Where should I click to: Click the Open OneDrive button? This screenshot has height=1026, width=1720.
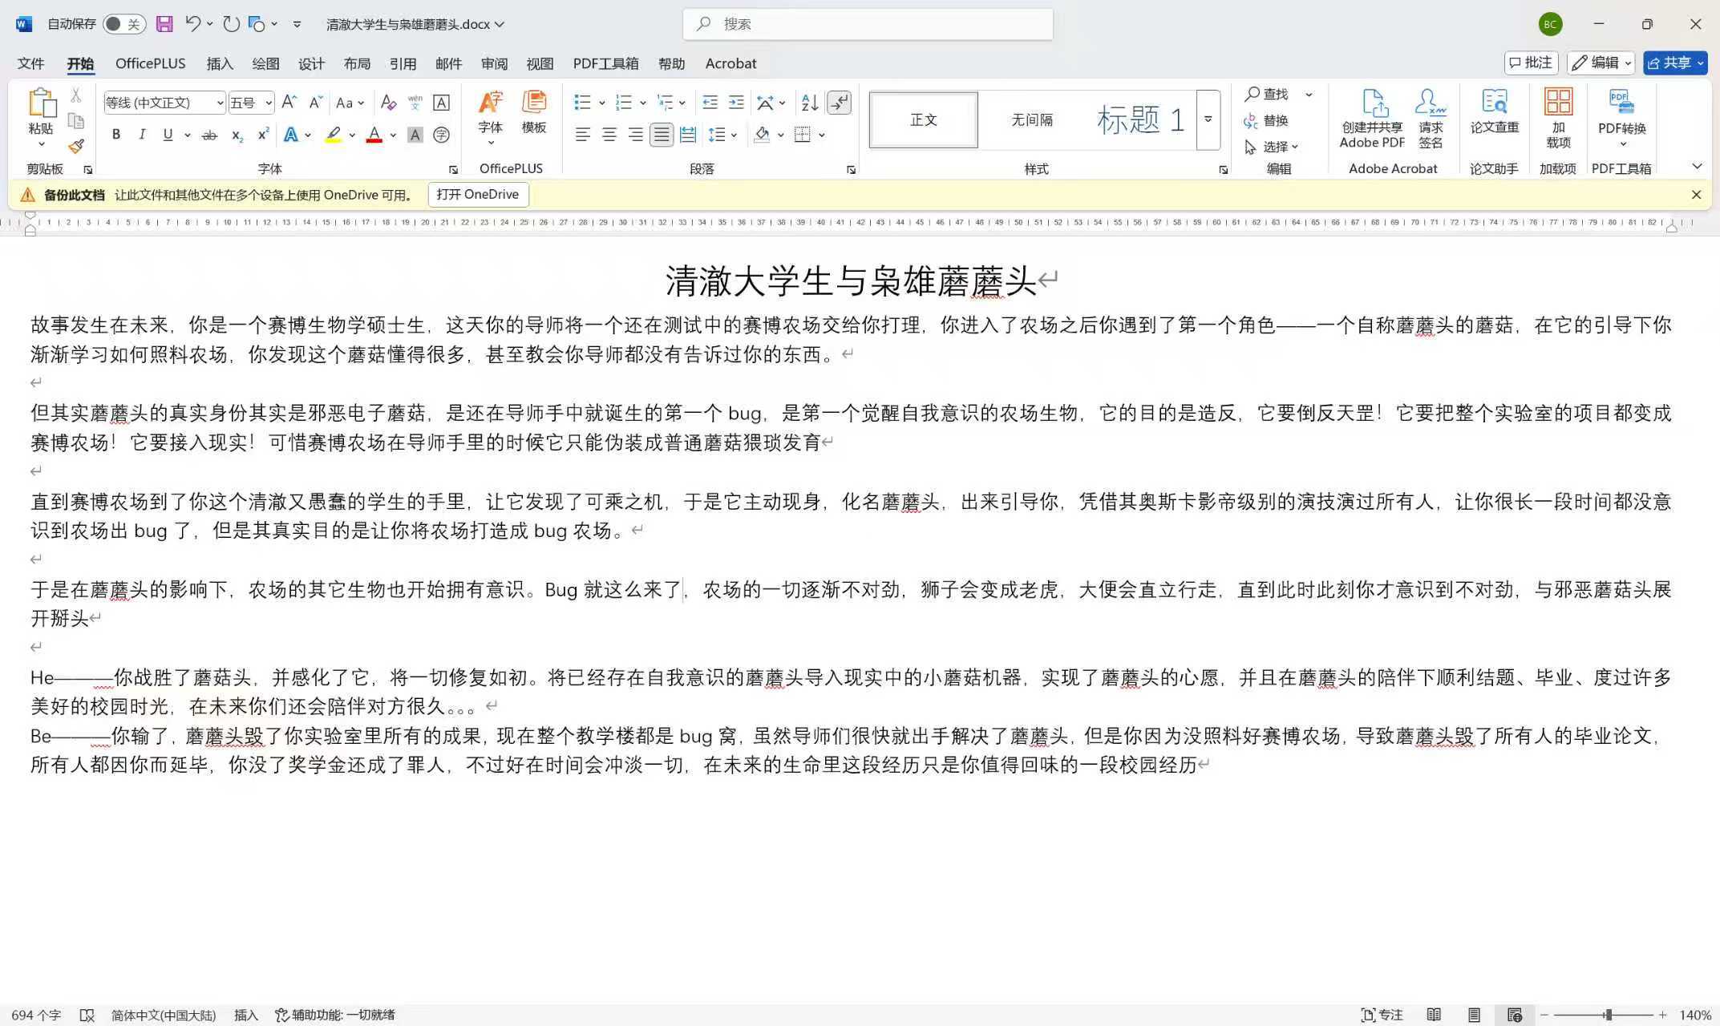pos(478,194)
